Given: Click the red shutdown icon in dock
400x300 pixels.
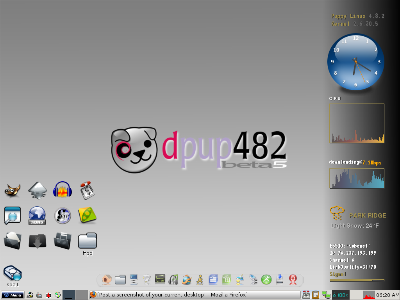Looking at the screenshot, I should tap(293, 279).
